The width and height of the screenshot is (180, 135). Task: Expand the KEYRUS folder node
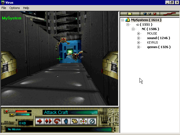138,42
